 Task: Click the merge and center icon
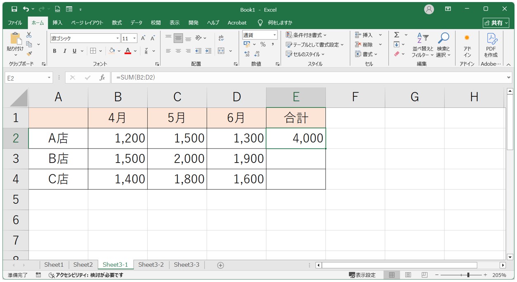(x=221, y=51)
